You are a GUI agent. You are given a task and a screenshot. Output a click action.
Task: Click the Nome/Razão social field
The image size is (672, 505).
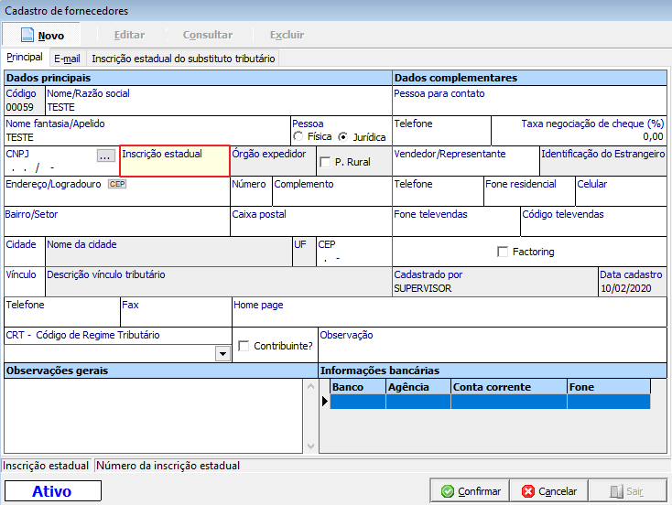(218, 107)
